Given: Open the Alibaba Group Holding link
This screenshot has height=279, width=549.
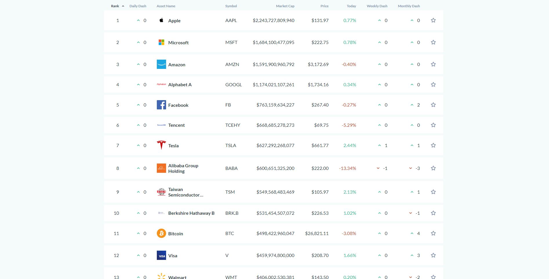Looking at the screenshot, I should (x=183, y=168).
